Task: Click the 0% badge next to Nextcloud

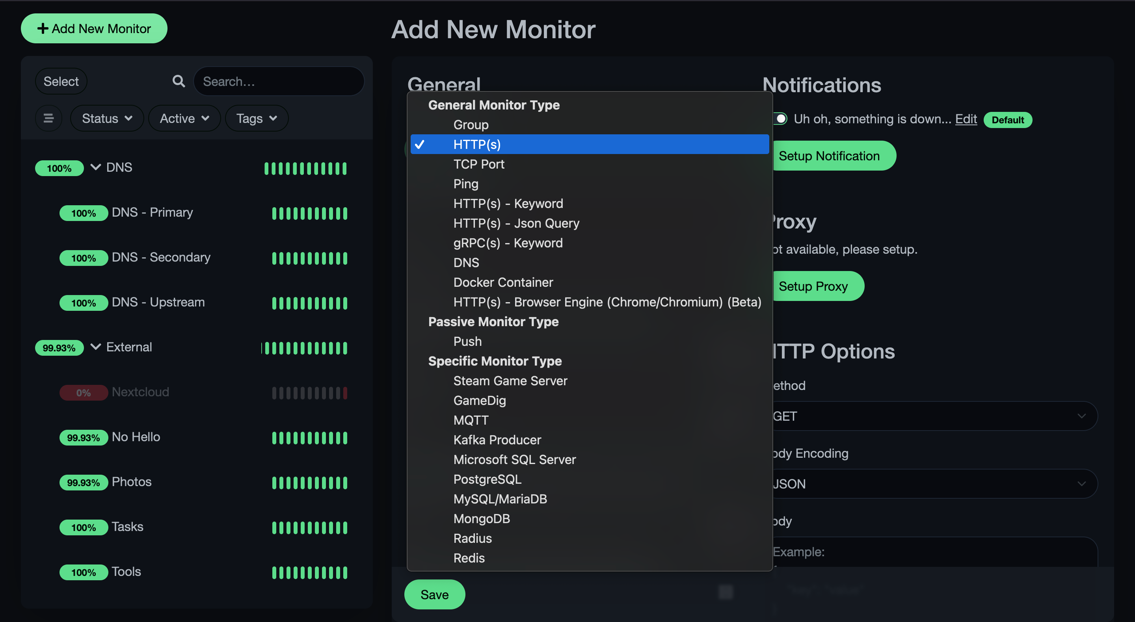Action: click(83, 392)
